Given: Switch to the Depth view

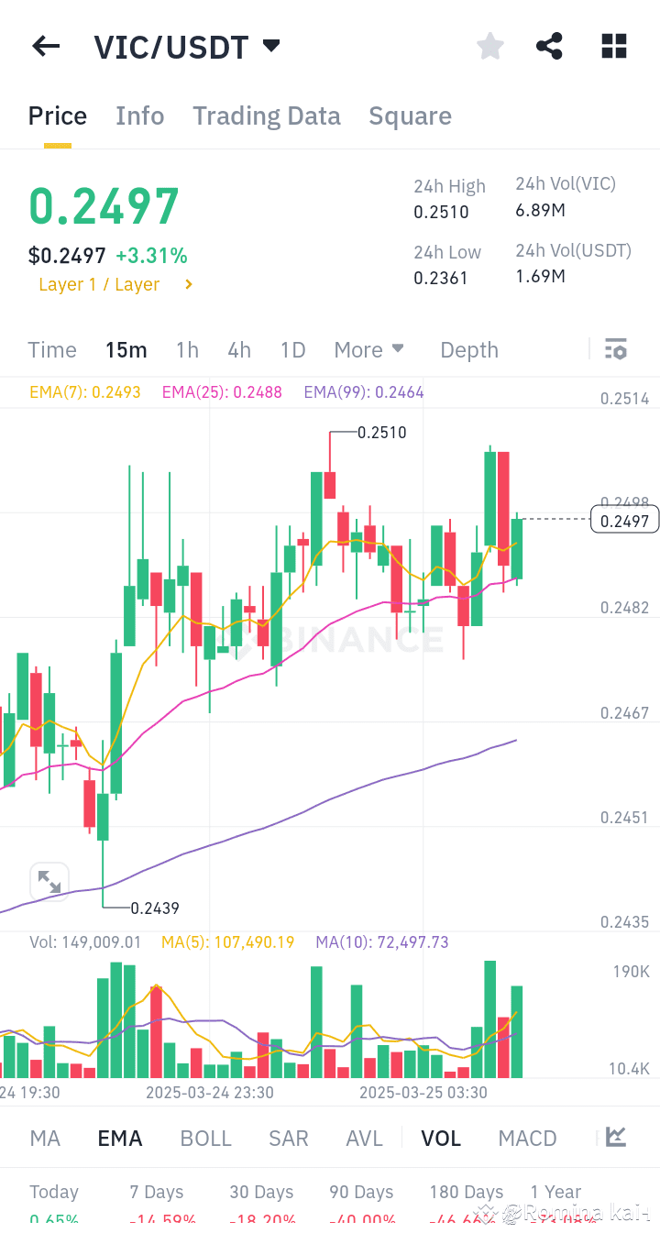Looking at the screenshot, I should pos(468,349).
